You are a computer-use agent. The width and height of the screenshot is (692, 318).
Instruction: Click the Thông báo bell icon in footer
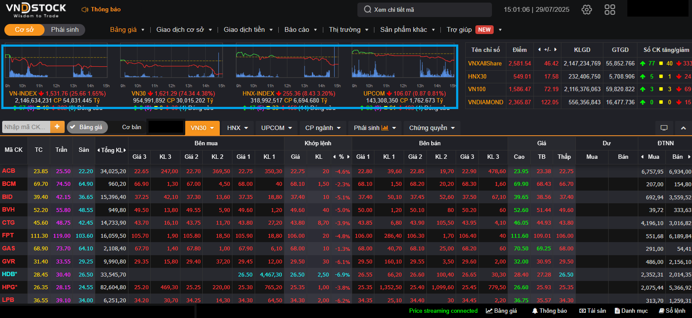coord(535,311)
